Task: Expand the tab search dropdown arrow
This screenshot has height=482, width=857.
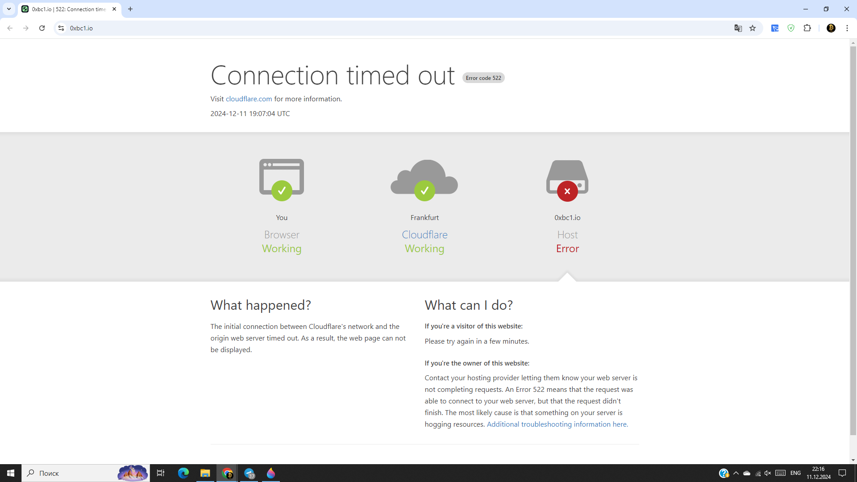Action: 9,9
